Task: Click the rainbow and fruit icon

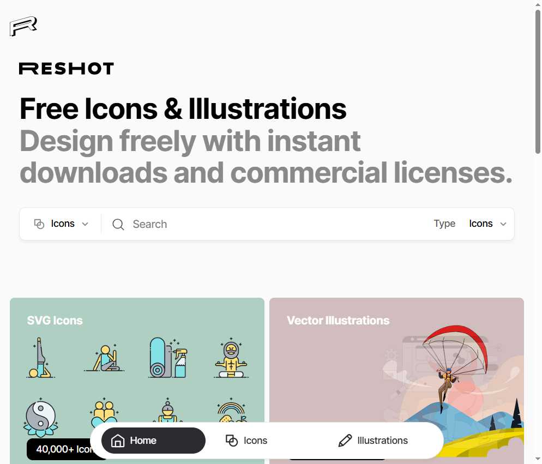Action: coord(232,411)
